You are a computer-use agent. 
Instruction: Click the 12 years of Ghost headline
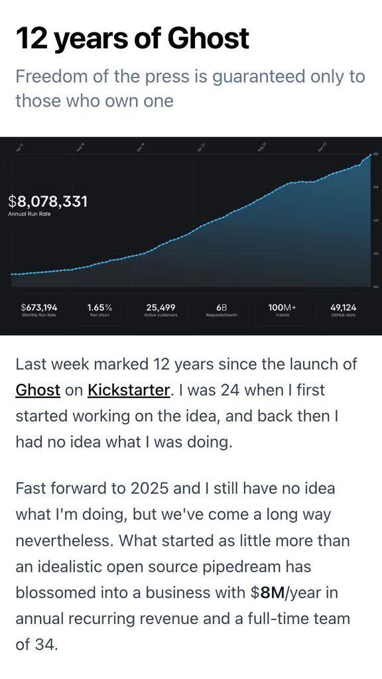[133, 38]
